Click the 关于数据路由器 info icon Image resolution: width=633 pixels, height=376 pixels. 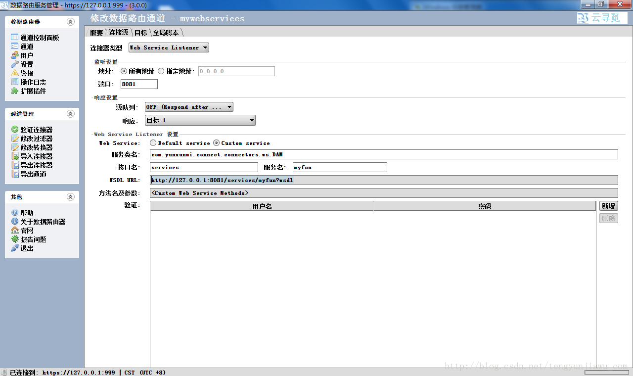(15, 222)
